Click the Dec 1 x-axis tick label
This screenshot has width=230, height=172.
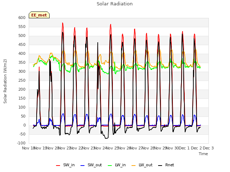point(184,148)
